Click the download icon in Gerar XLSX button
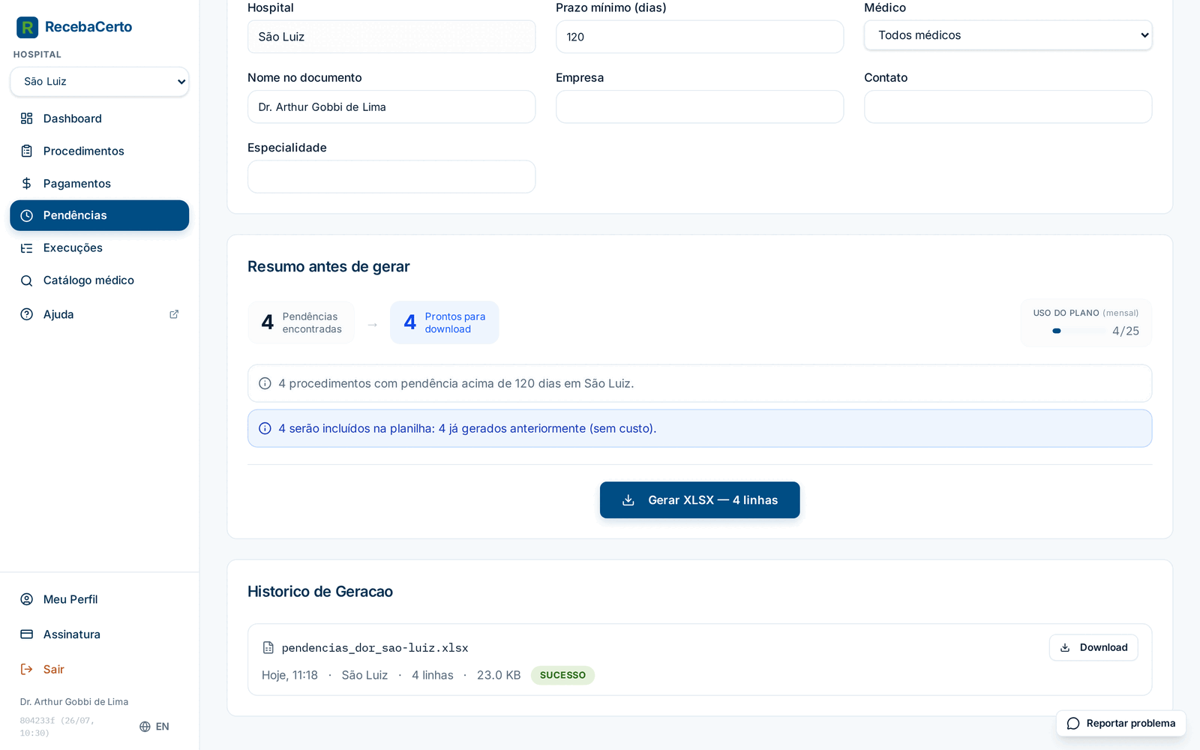 [x=628, y=500]
